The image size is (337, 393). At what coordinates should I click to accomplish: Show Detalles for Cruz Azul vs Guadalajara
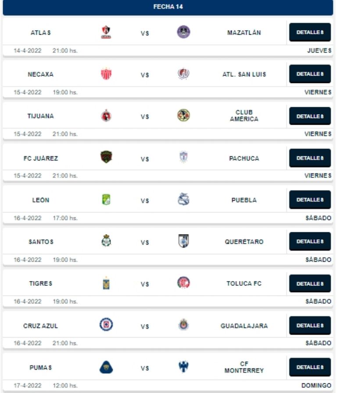[310, 325]
